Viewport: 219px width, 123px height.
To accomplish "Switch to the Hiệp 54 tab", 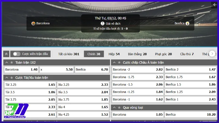I will (x=114, y=54).
